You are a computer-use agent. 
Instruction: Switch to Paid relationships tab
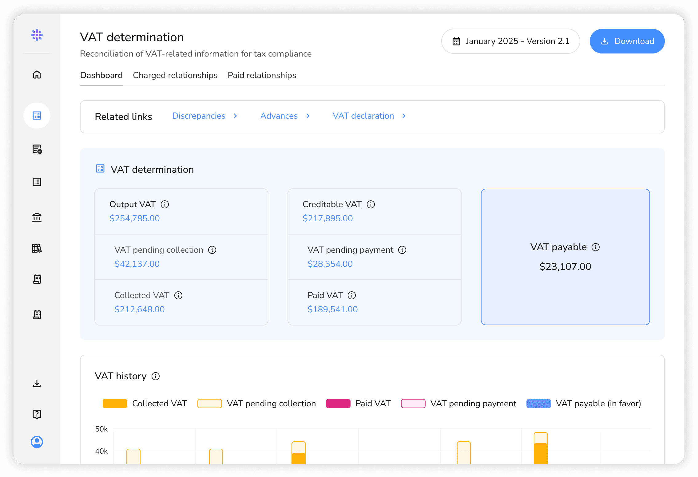262,75
